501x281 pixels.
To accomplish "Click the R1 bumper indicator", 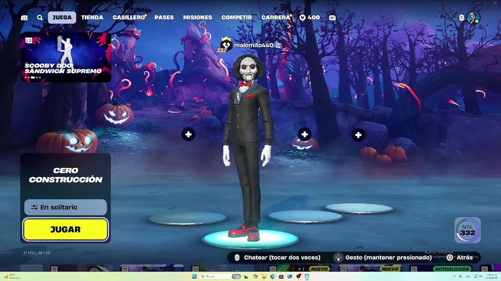I will click(x=332, y=18).
